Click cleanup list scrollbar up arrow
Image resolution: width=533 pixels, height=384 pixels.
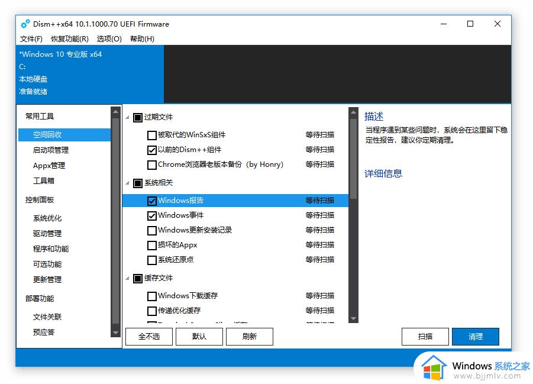click(354, 112)
